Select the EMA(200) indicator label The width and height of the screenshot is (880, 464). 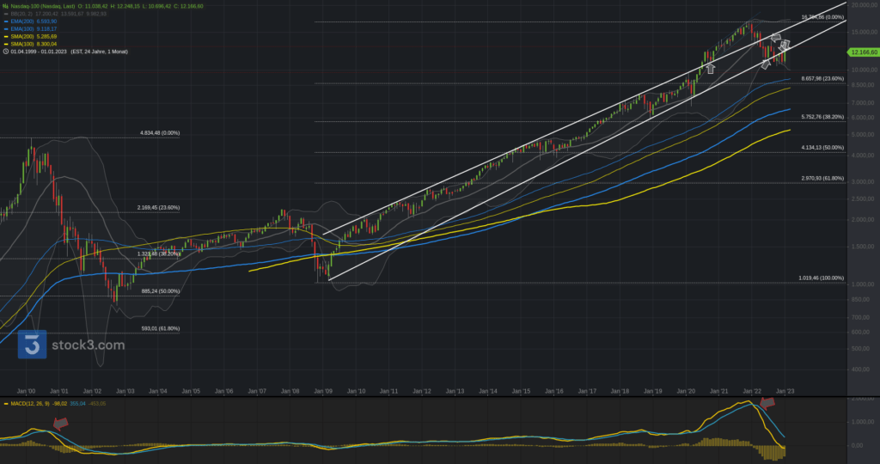click(21, 21)
